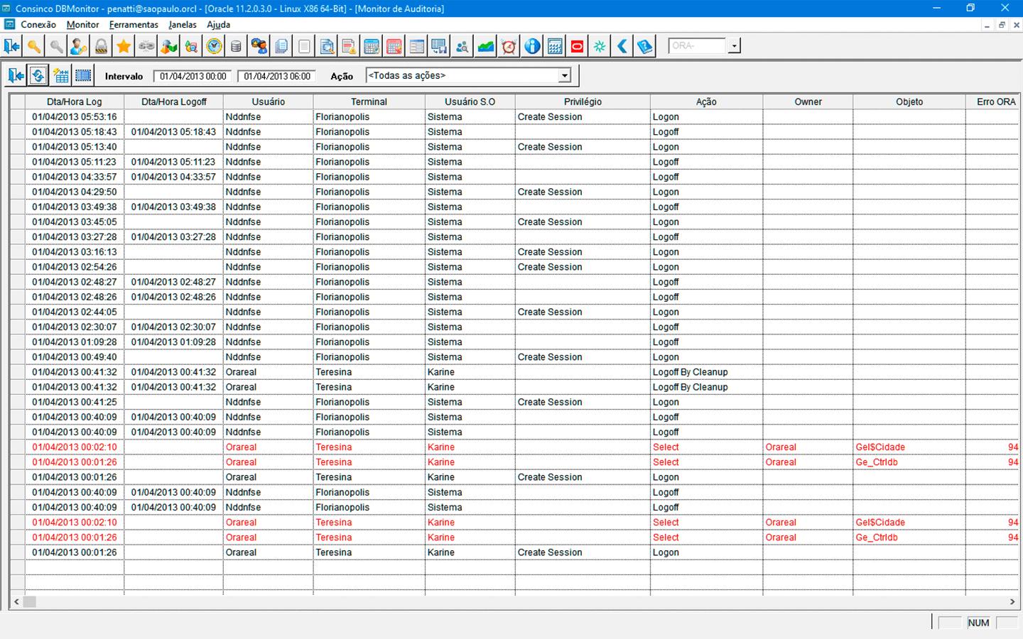
Task: Open the Monitor menu
Action: click(82, 24)
